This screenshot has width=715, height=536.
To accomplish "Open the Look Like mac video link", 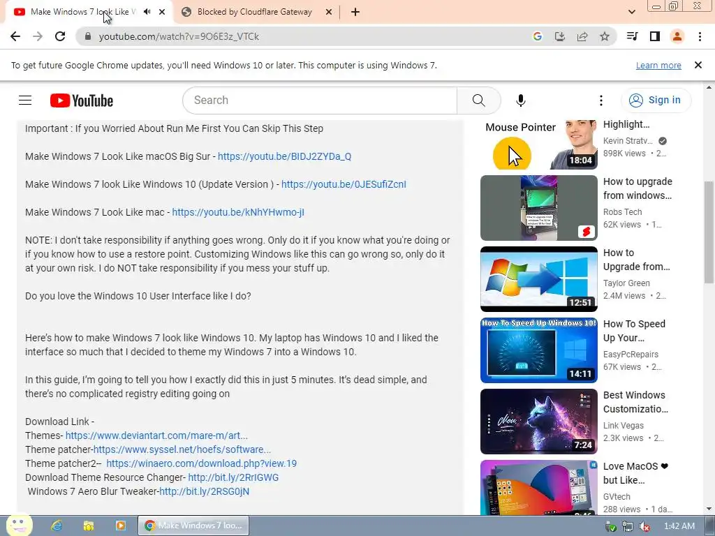I will (x=238, y=212).
